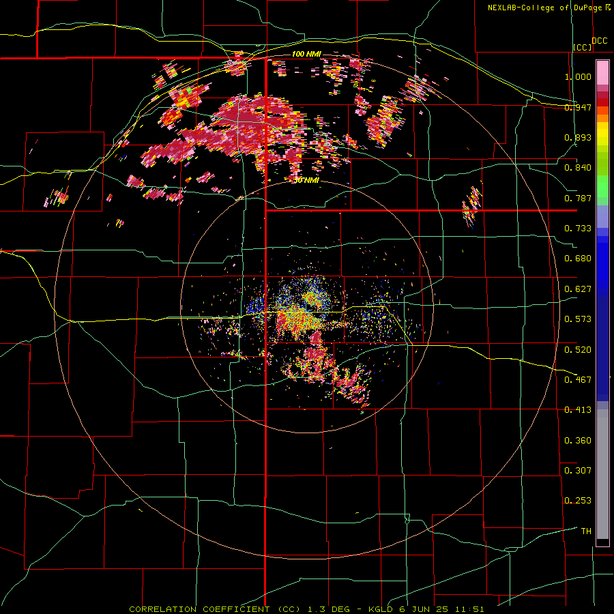Pick the gray swatch near 0.307
The image size is (614, 614).
point(602,474)
